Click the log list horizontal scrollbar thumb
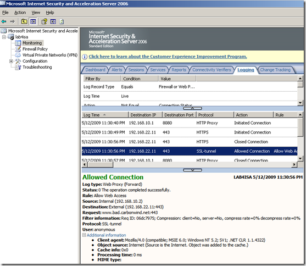The height and width of the screenshot is (266, 306). point(101,165)
